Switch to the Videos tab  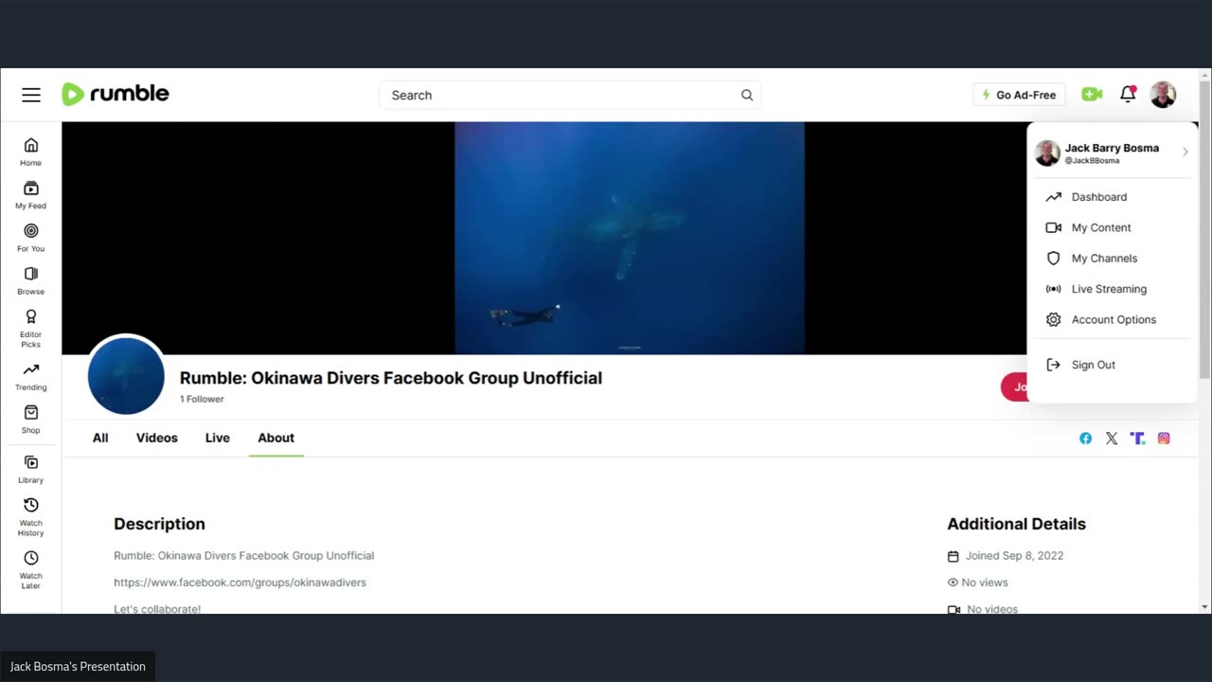157,438
